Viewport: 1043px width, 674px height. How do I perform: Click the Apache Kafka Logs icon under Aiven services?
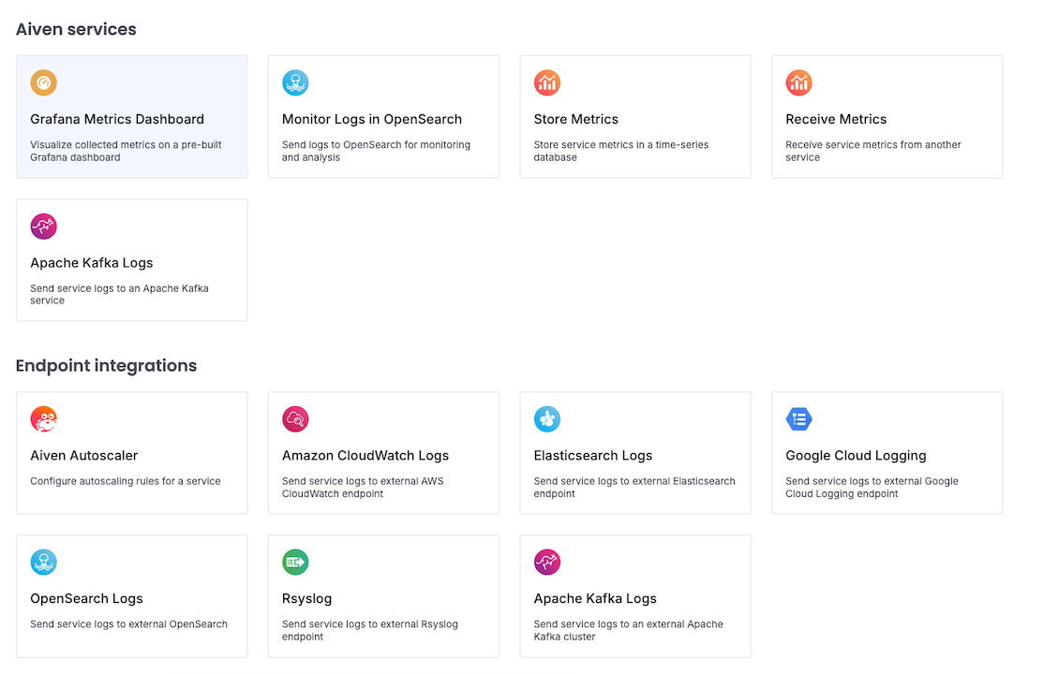click(43, 226)
